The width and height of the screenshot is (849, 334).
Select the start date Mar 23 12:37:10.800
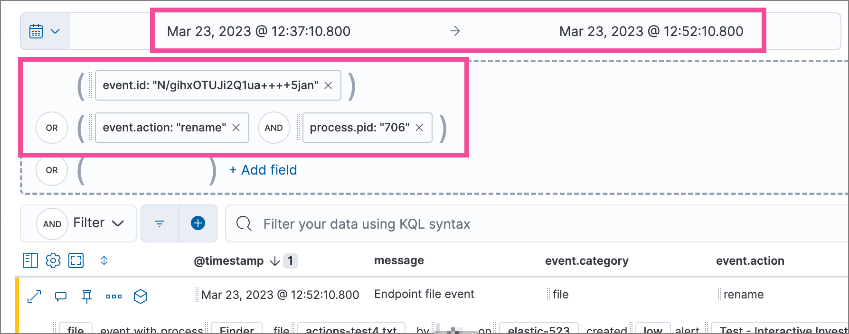coord(259,31)
